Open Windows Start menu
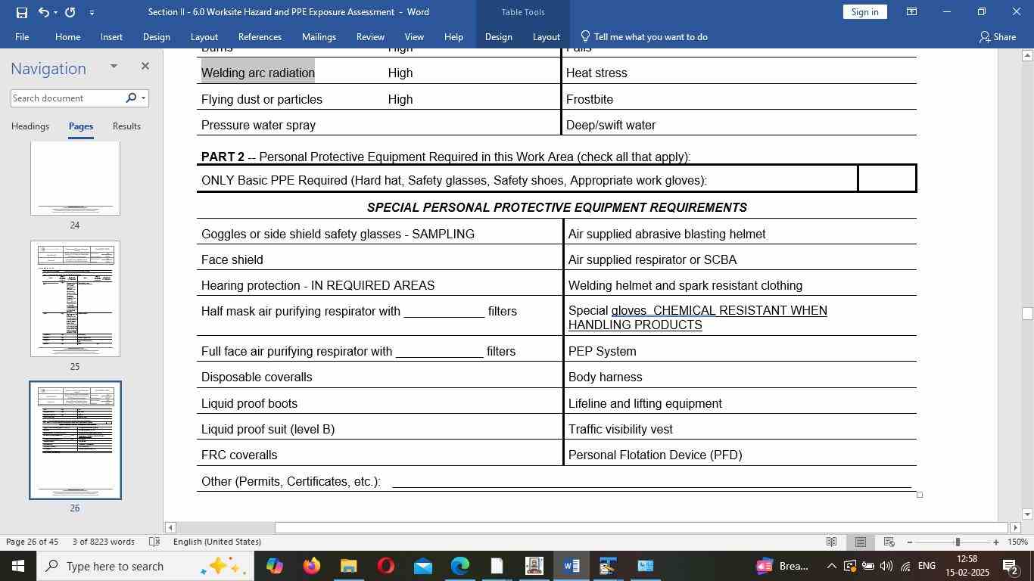 click(x=17, y=566)
